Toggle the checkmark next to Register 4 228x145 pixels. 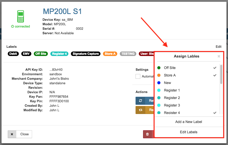[215, 113]
